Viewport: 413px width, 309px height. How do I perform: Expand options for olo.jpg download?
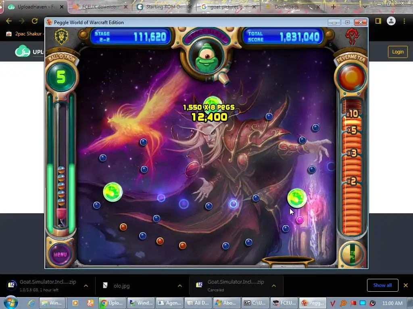179,286
